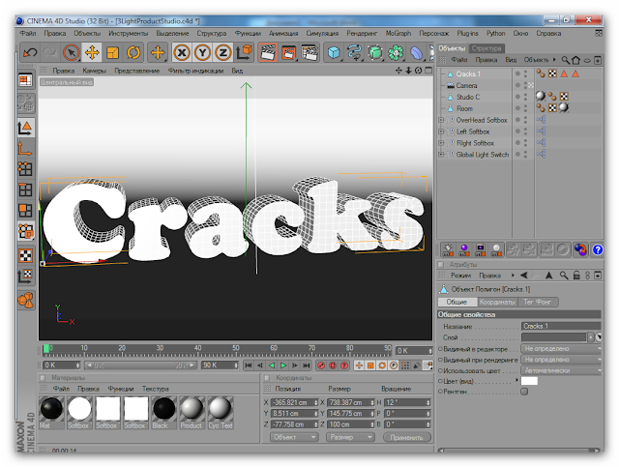
Task: Switch to the Координаты attribute tab
Action: point(497,302)
